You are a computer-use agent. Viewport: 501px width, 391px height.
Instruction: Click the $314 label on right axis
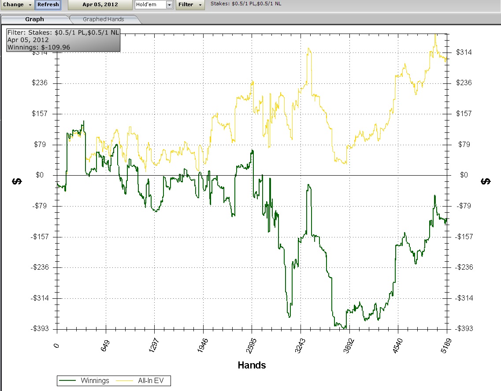tap(464, 53)
